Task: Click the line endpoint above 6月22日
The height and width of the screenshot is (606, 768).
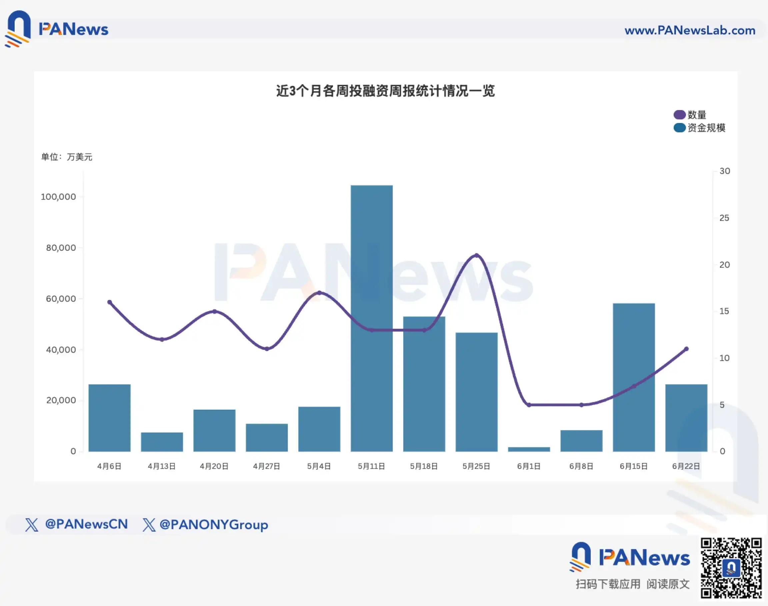Action: (686, 349)
